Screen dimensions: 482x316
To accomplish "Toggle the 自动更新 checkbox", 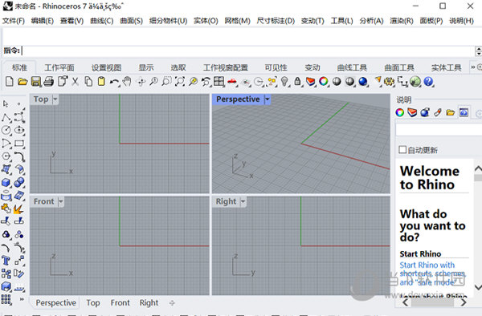I will click(x=402, y=150).
